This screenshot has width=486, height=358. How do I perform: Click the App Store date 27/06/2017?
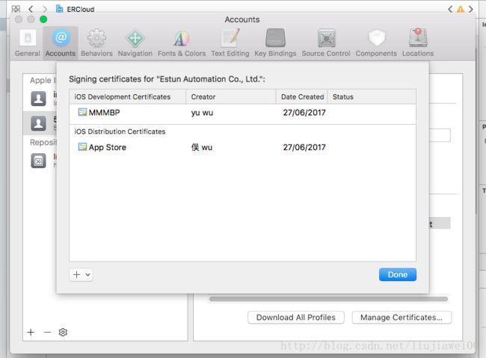[x=304, y=147]
